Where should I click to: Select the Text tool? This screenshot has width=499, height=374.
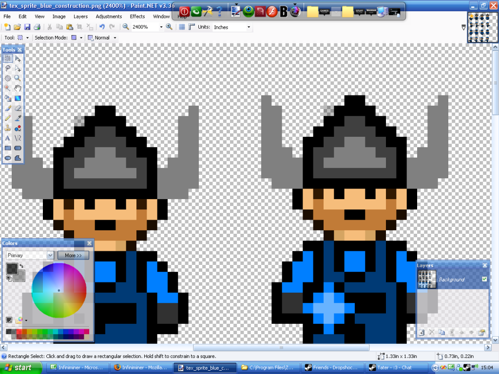pyautogui.click(x=8, y=138)
